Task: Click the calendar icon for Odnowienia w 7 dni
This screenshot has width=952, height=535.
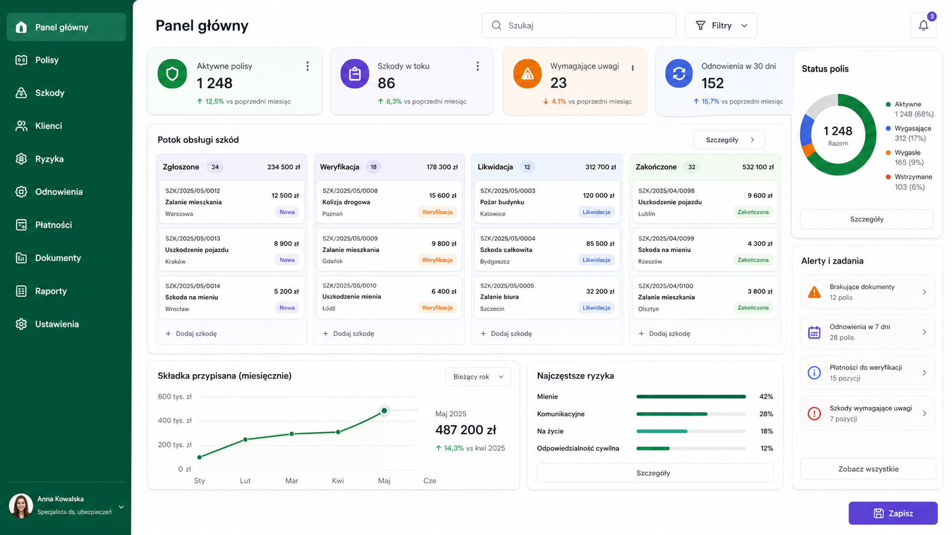Action: click(x=814, y=333)
